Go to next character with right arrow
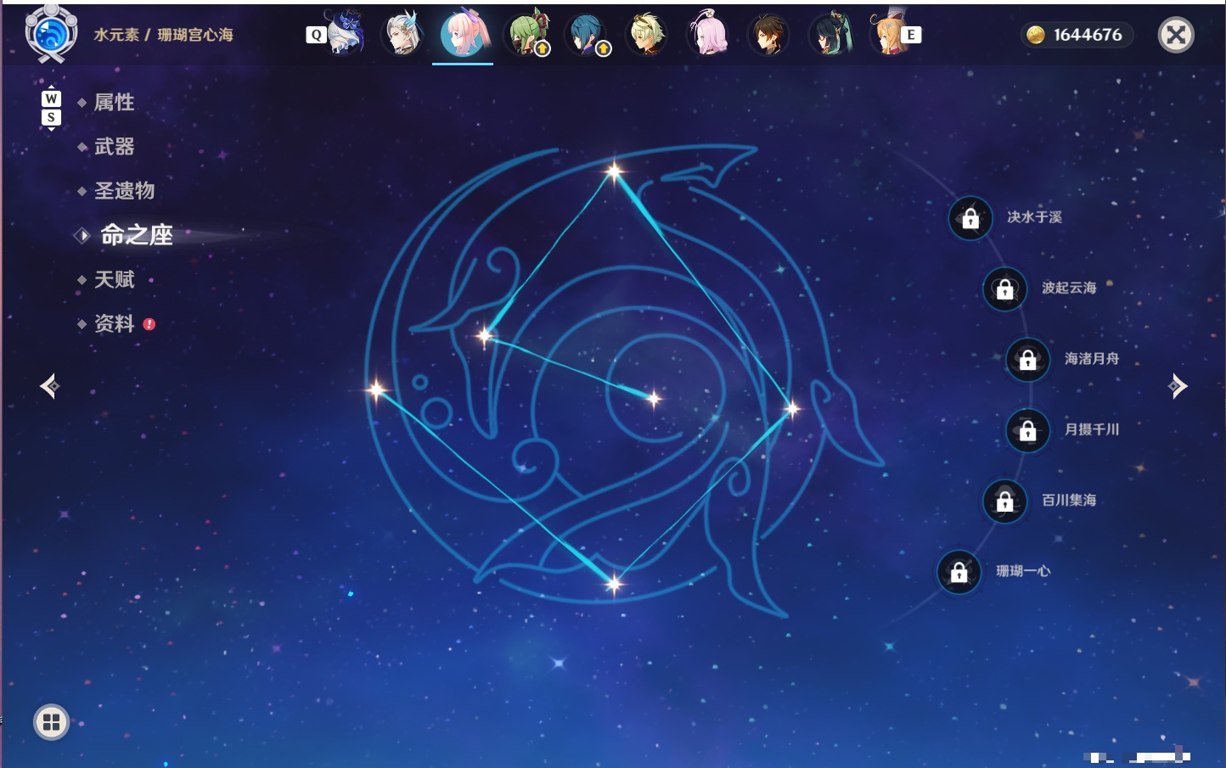1226x768 pixels. click(x=1178, y=386)
